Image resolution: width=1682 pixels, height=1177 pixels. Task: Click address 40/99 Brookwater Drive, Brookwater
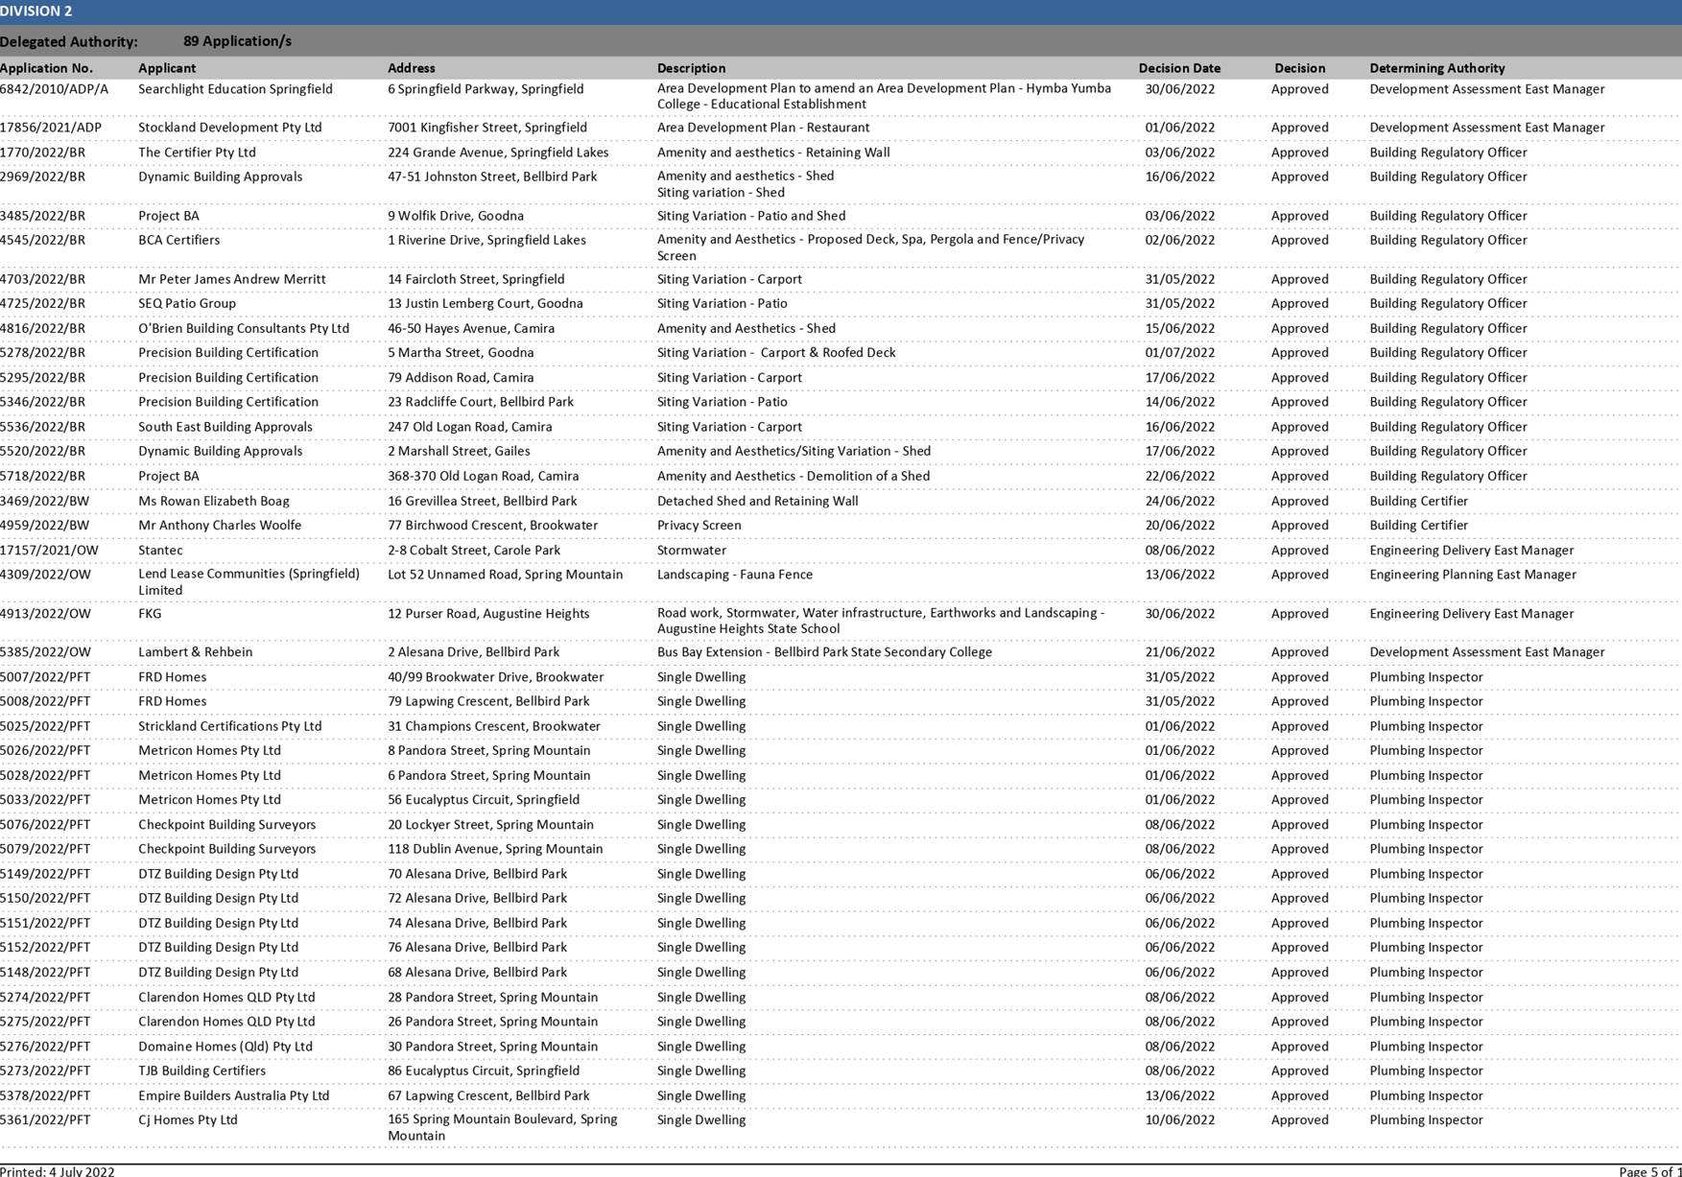pyautogui.click(x=496, y=677)
